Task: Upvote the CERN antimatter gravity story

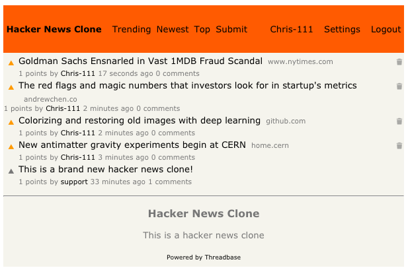Action: (x=11, y=147)
